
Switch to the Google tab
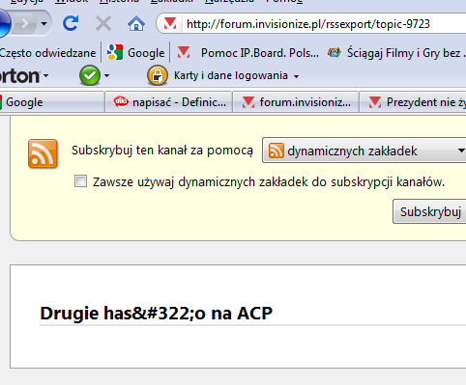pos(51,102)
